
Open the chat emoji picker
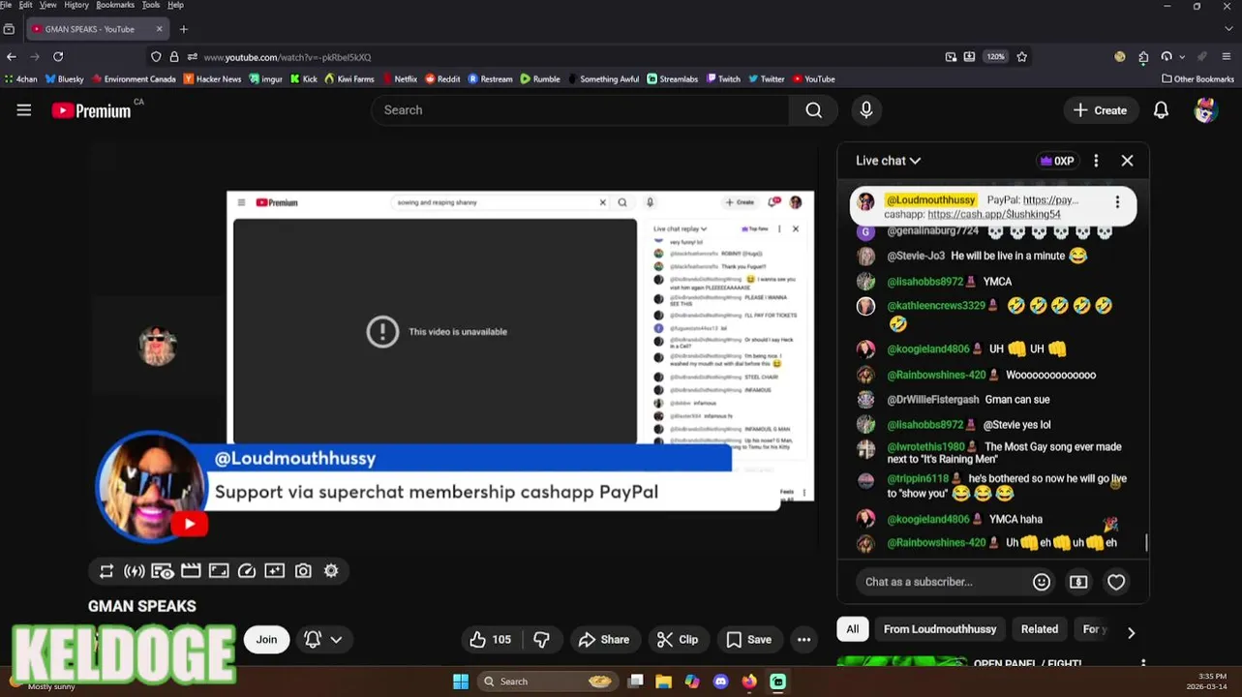tap(1042, 582)
